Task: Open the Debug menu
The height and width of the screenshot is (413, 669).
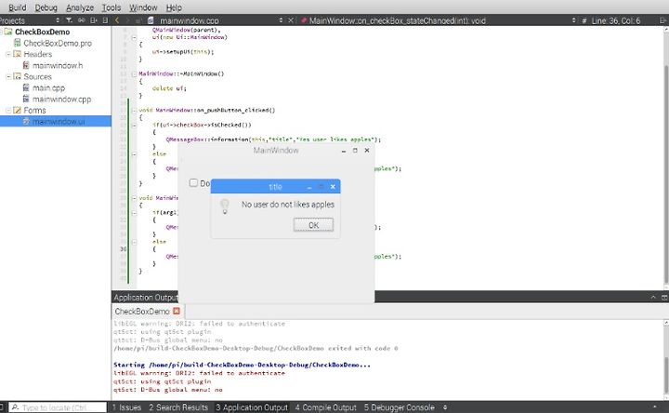Action: click(46, 7)
